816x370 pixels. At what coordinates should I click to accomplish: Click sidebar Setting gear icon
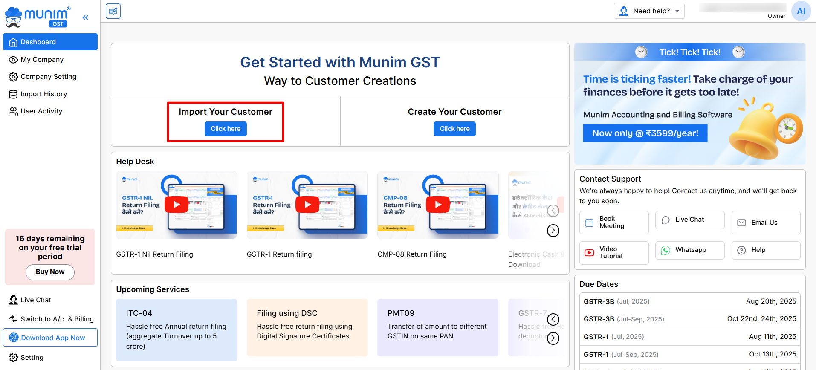[13, 357]
